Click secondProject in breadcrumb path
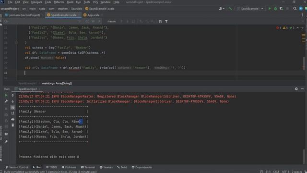This screenshot has width=307, height=173. (10, 9)
